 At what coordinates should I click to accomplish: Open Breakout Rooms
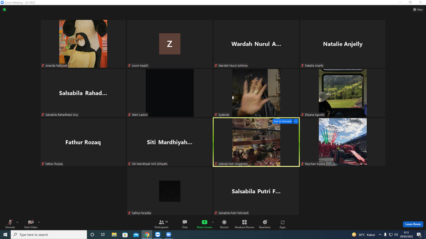[244, 224]
